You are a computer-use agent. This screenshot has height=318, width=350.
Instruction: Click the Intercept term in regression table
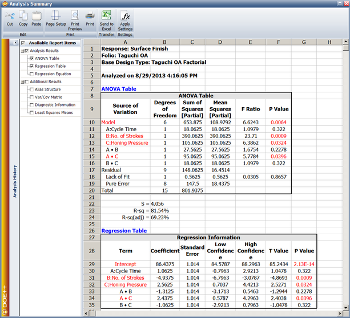(x=125, y=264)
